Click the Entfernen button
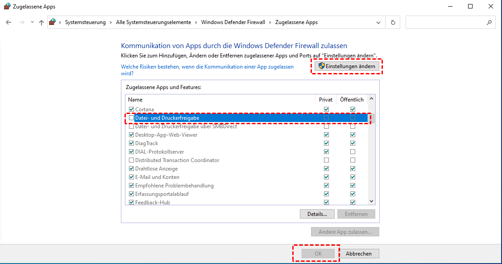The image size is (502, 264). pos(356,214)
